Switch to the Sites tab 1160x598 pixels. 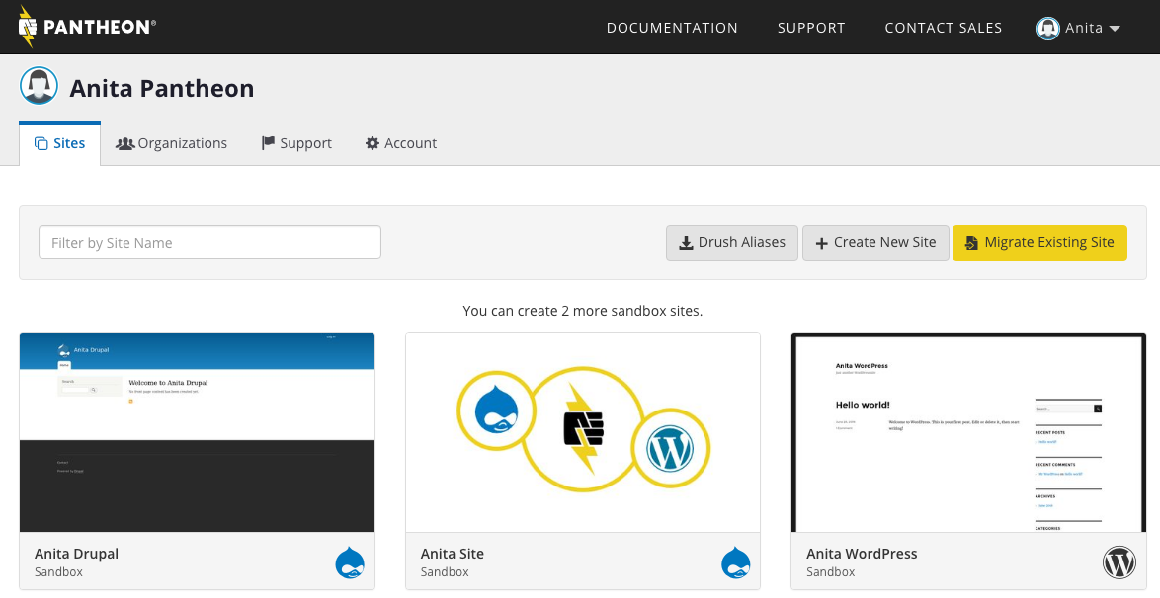[x=60, y=143]
